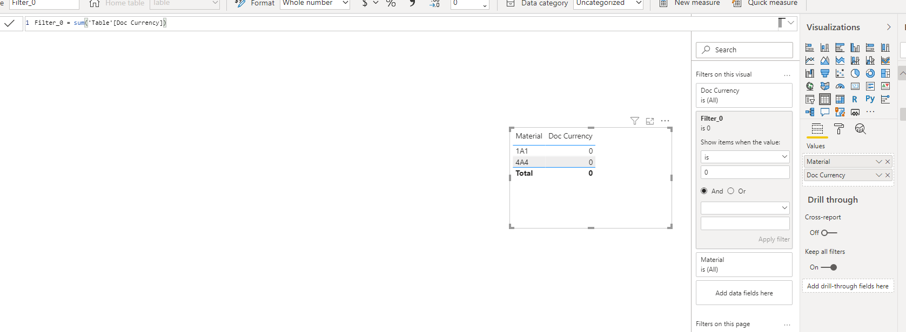The height and width of the screenshot is (332, 906).
Task: Select the clustered bar chart visual
Action: 840,47
